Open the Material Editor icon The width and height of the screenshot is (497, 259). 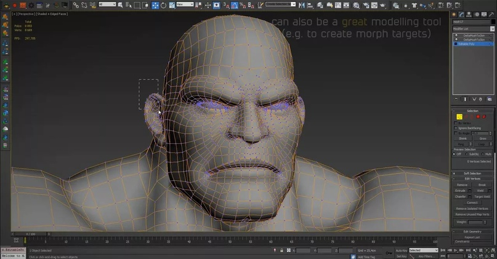pos(356,5)
